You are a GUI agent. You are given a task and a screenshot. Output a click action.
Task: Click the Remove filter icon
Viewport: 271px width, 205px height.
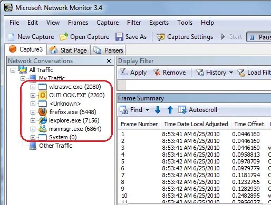[x=157, y=73]
